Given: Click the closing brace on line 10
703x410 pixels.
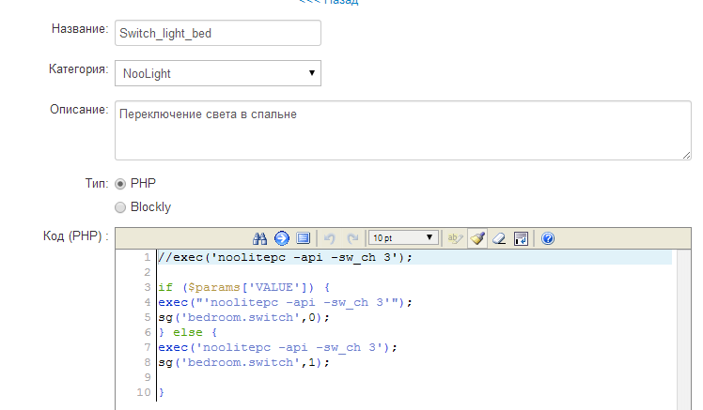Looking at the screenshot, I should pos(162,392).
